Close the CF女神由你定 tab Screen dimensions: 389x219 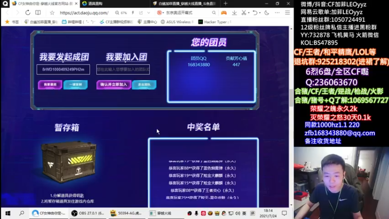pyautogui.click(x=76, y=3)
